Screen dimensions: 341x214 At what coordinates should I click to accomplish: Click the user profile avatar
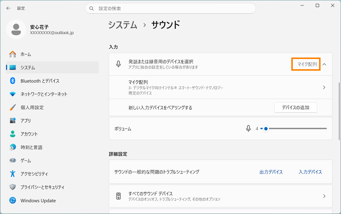[x=16, y=29]
